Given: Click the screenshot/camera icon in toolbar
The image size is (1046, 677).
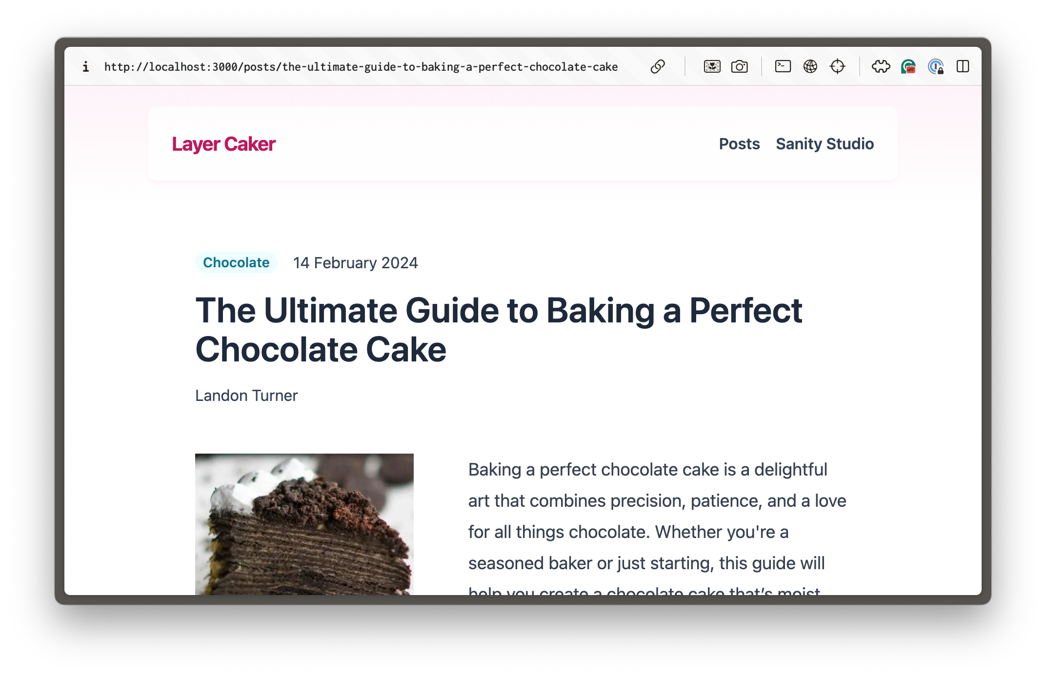Looking at the screenshot, I should tap(738, 67).
